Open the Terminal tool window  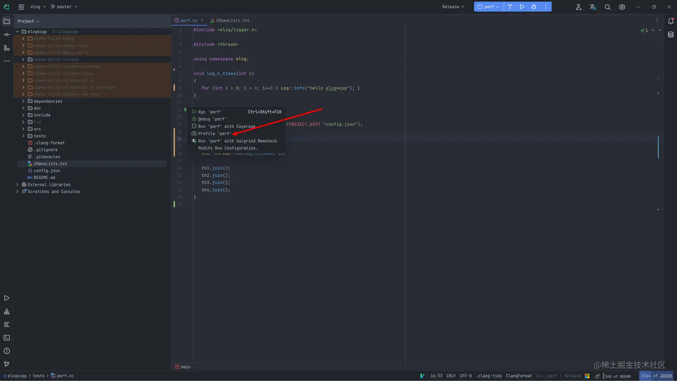pyautogui.click(x=7, y=338)
